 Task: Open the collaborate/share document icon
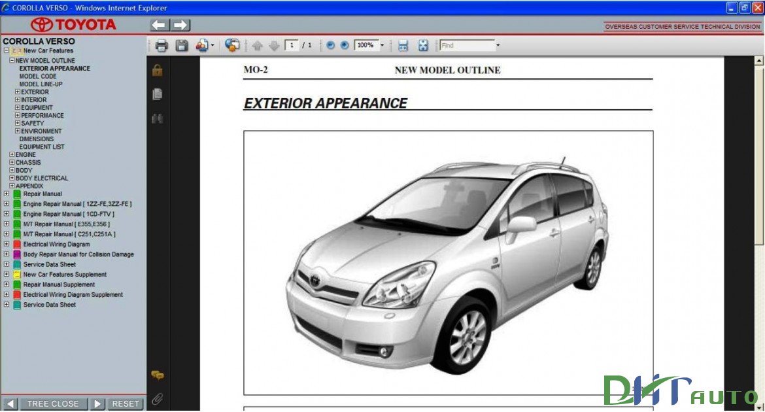pyautogui.click(x=201, y=45)
